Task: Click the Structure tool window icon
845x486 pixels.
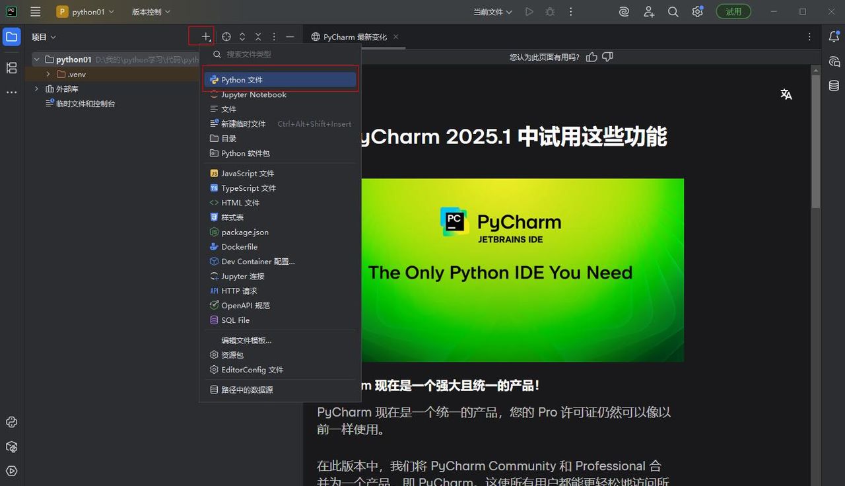Action: 11,68
